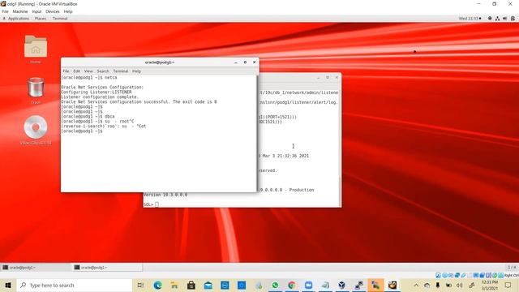The image size is (519, 292).
Task: Open the Home folder desktop icon
Action: 36,47
